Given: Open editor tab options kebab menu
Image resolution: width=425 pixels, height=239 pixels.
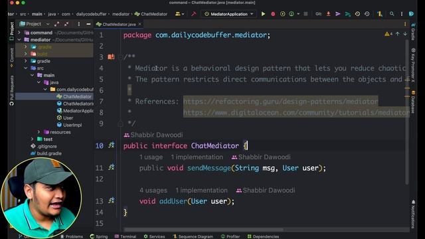Looking at the screenshot, I should pos(405,24).
